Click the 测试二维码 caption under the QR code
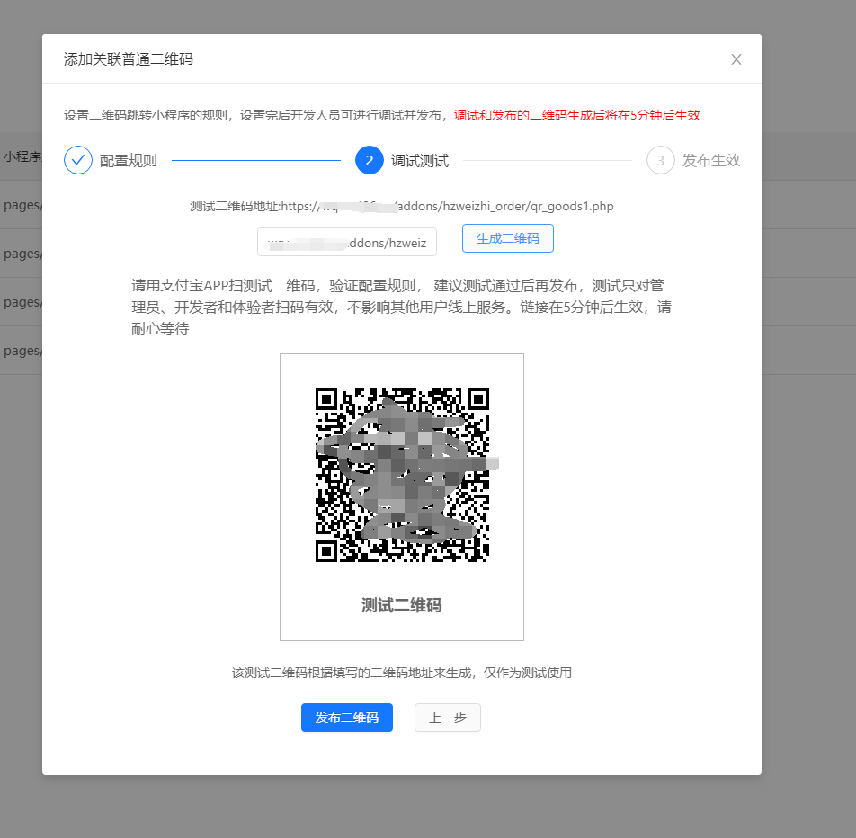This screenshot has width=856, height=838. [x=401, y=605]
